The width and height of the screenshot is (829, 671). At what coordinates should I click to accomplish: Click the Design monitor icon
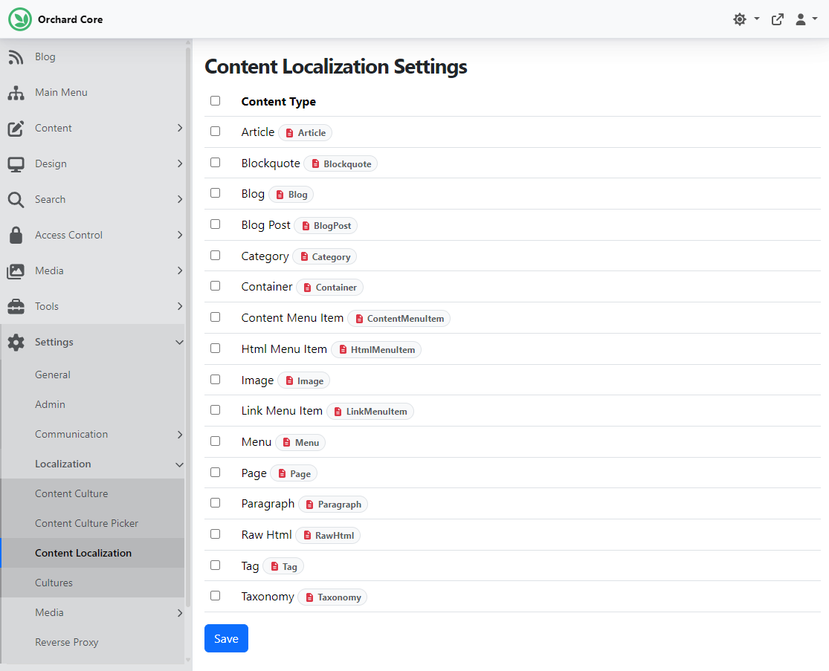point(16,164)
